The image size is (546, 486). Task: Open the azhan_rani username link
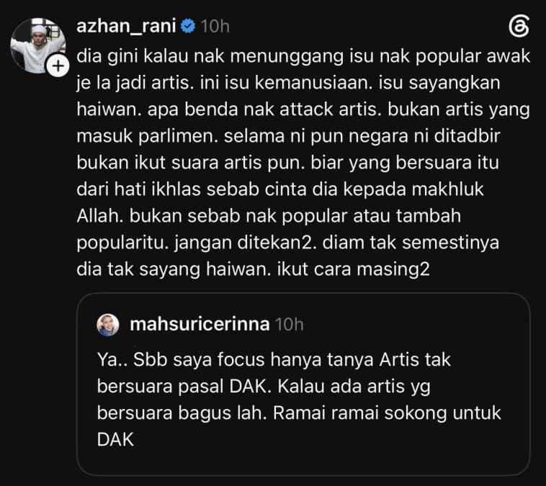[126, 27]
